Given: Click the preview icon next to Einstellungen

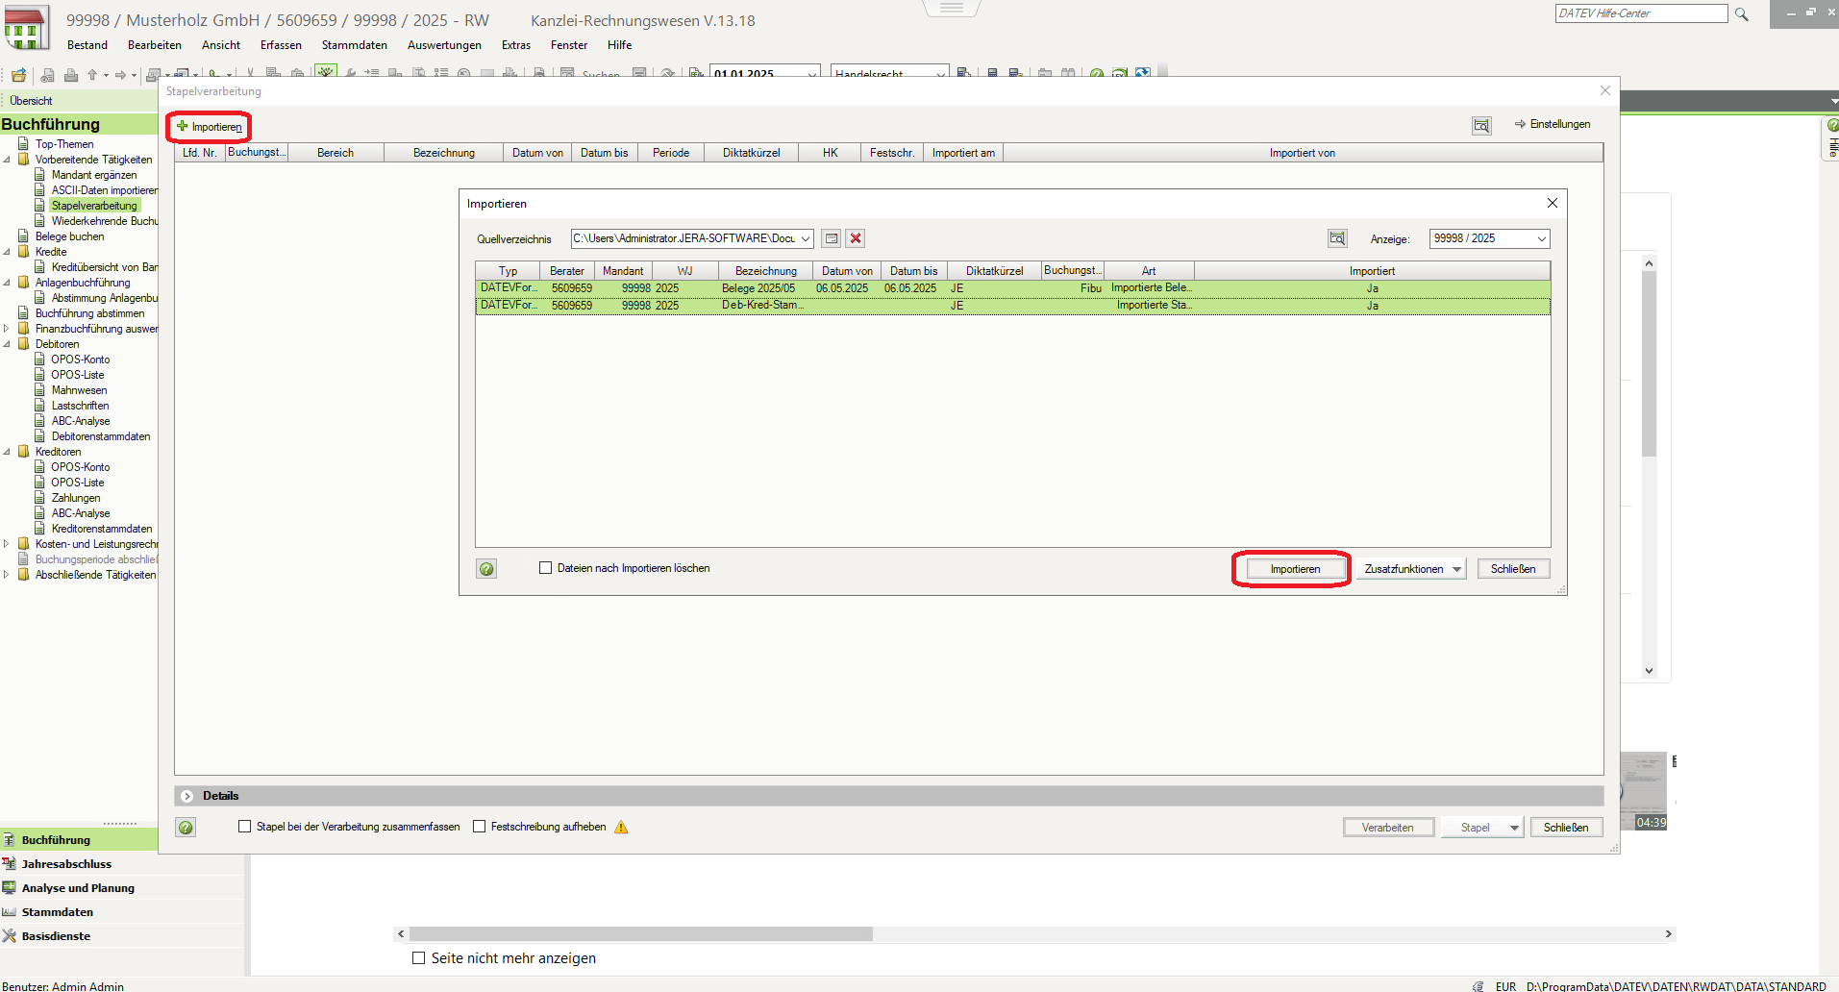Looking at the screenshot, I should point(1481,126).
